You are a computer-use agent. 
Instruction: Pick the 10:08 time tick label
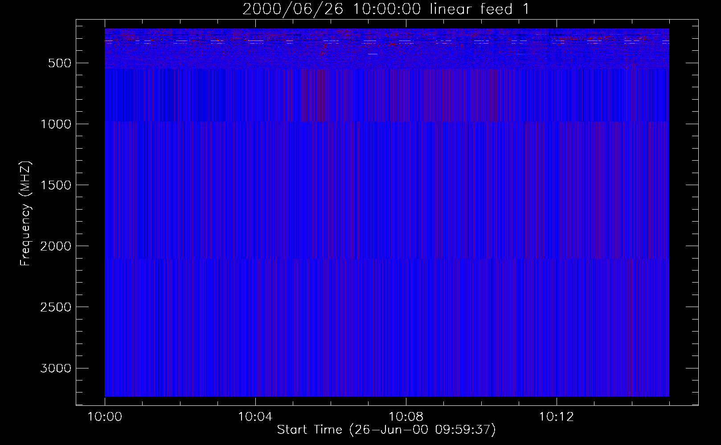(x=406, y=417)
